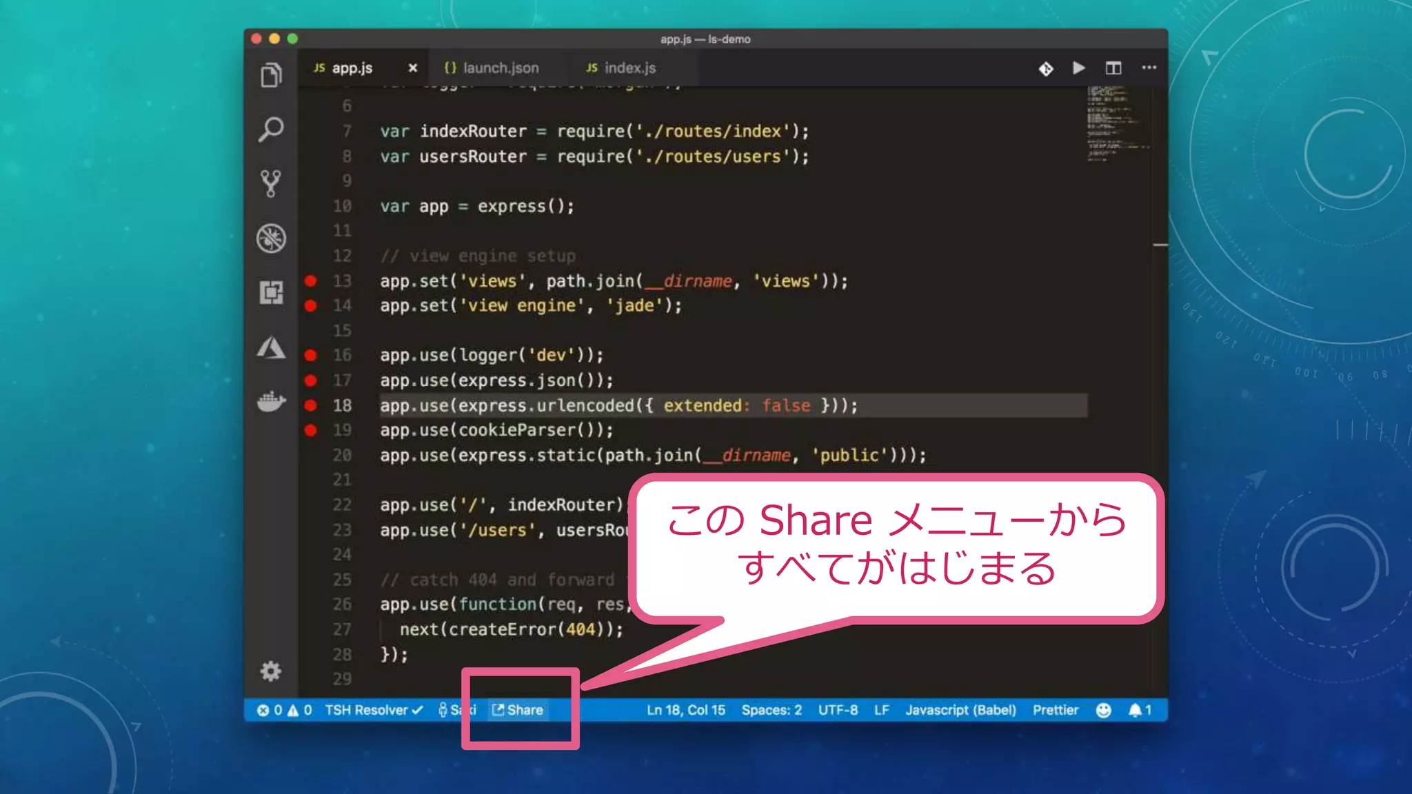Click the feedback smiley icon
Screen dimensions: 1412x794
click(x=1103, y=710)
